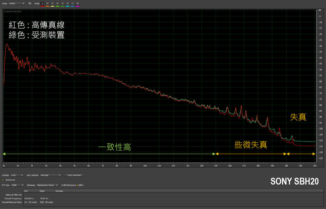Click the 0 dB Reference value

[x=77, y=185]
